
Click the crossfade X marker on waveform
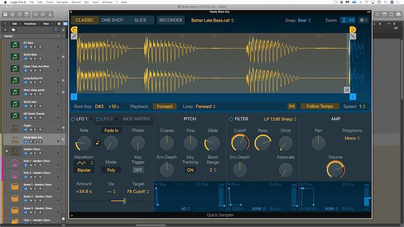click(347, 90)
